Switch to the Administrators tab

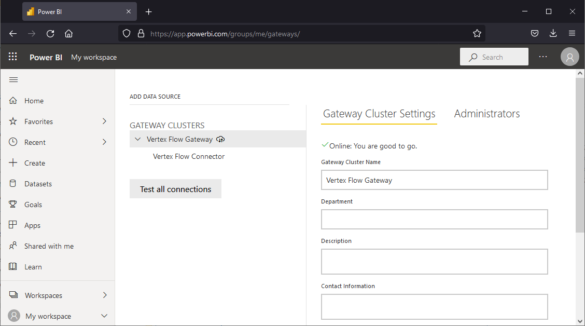coord(486,114)
